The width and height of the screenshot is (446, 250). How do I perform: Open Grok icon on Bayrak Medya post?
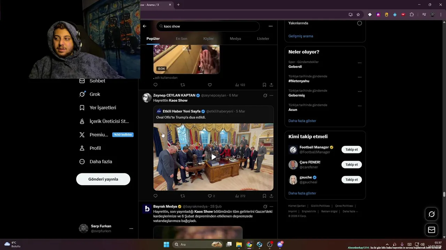point(265,206)
